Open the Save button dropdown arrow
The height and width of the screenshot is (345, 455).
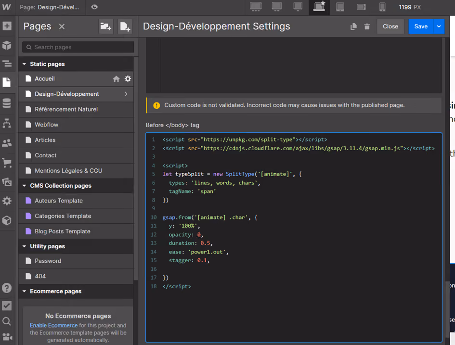tap(439, 26)
